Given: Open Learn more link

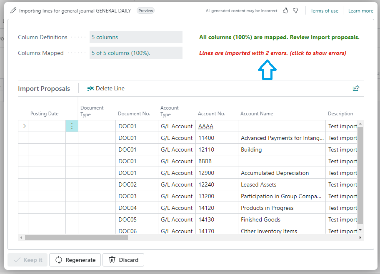Looking at the screenshot, I should coord(360,11).
